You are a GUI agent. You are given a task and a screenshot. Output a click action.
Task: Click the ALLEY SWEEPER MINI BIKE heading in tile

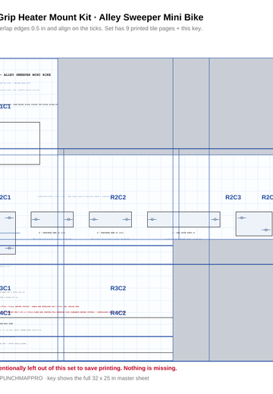click(27, 75)
